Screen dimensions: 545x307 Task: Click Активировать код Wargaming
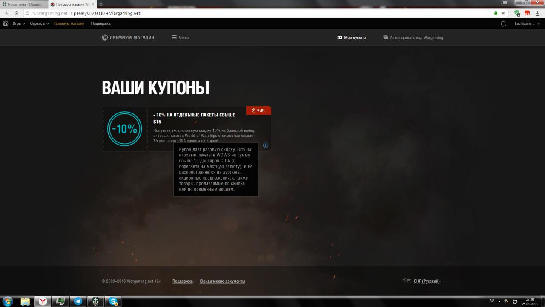413,38
